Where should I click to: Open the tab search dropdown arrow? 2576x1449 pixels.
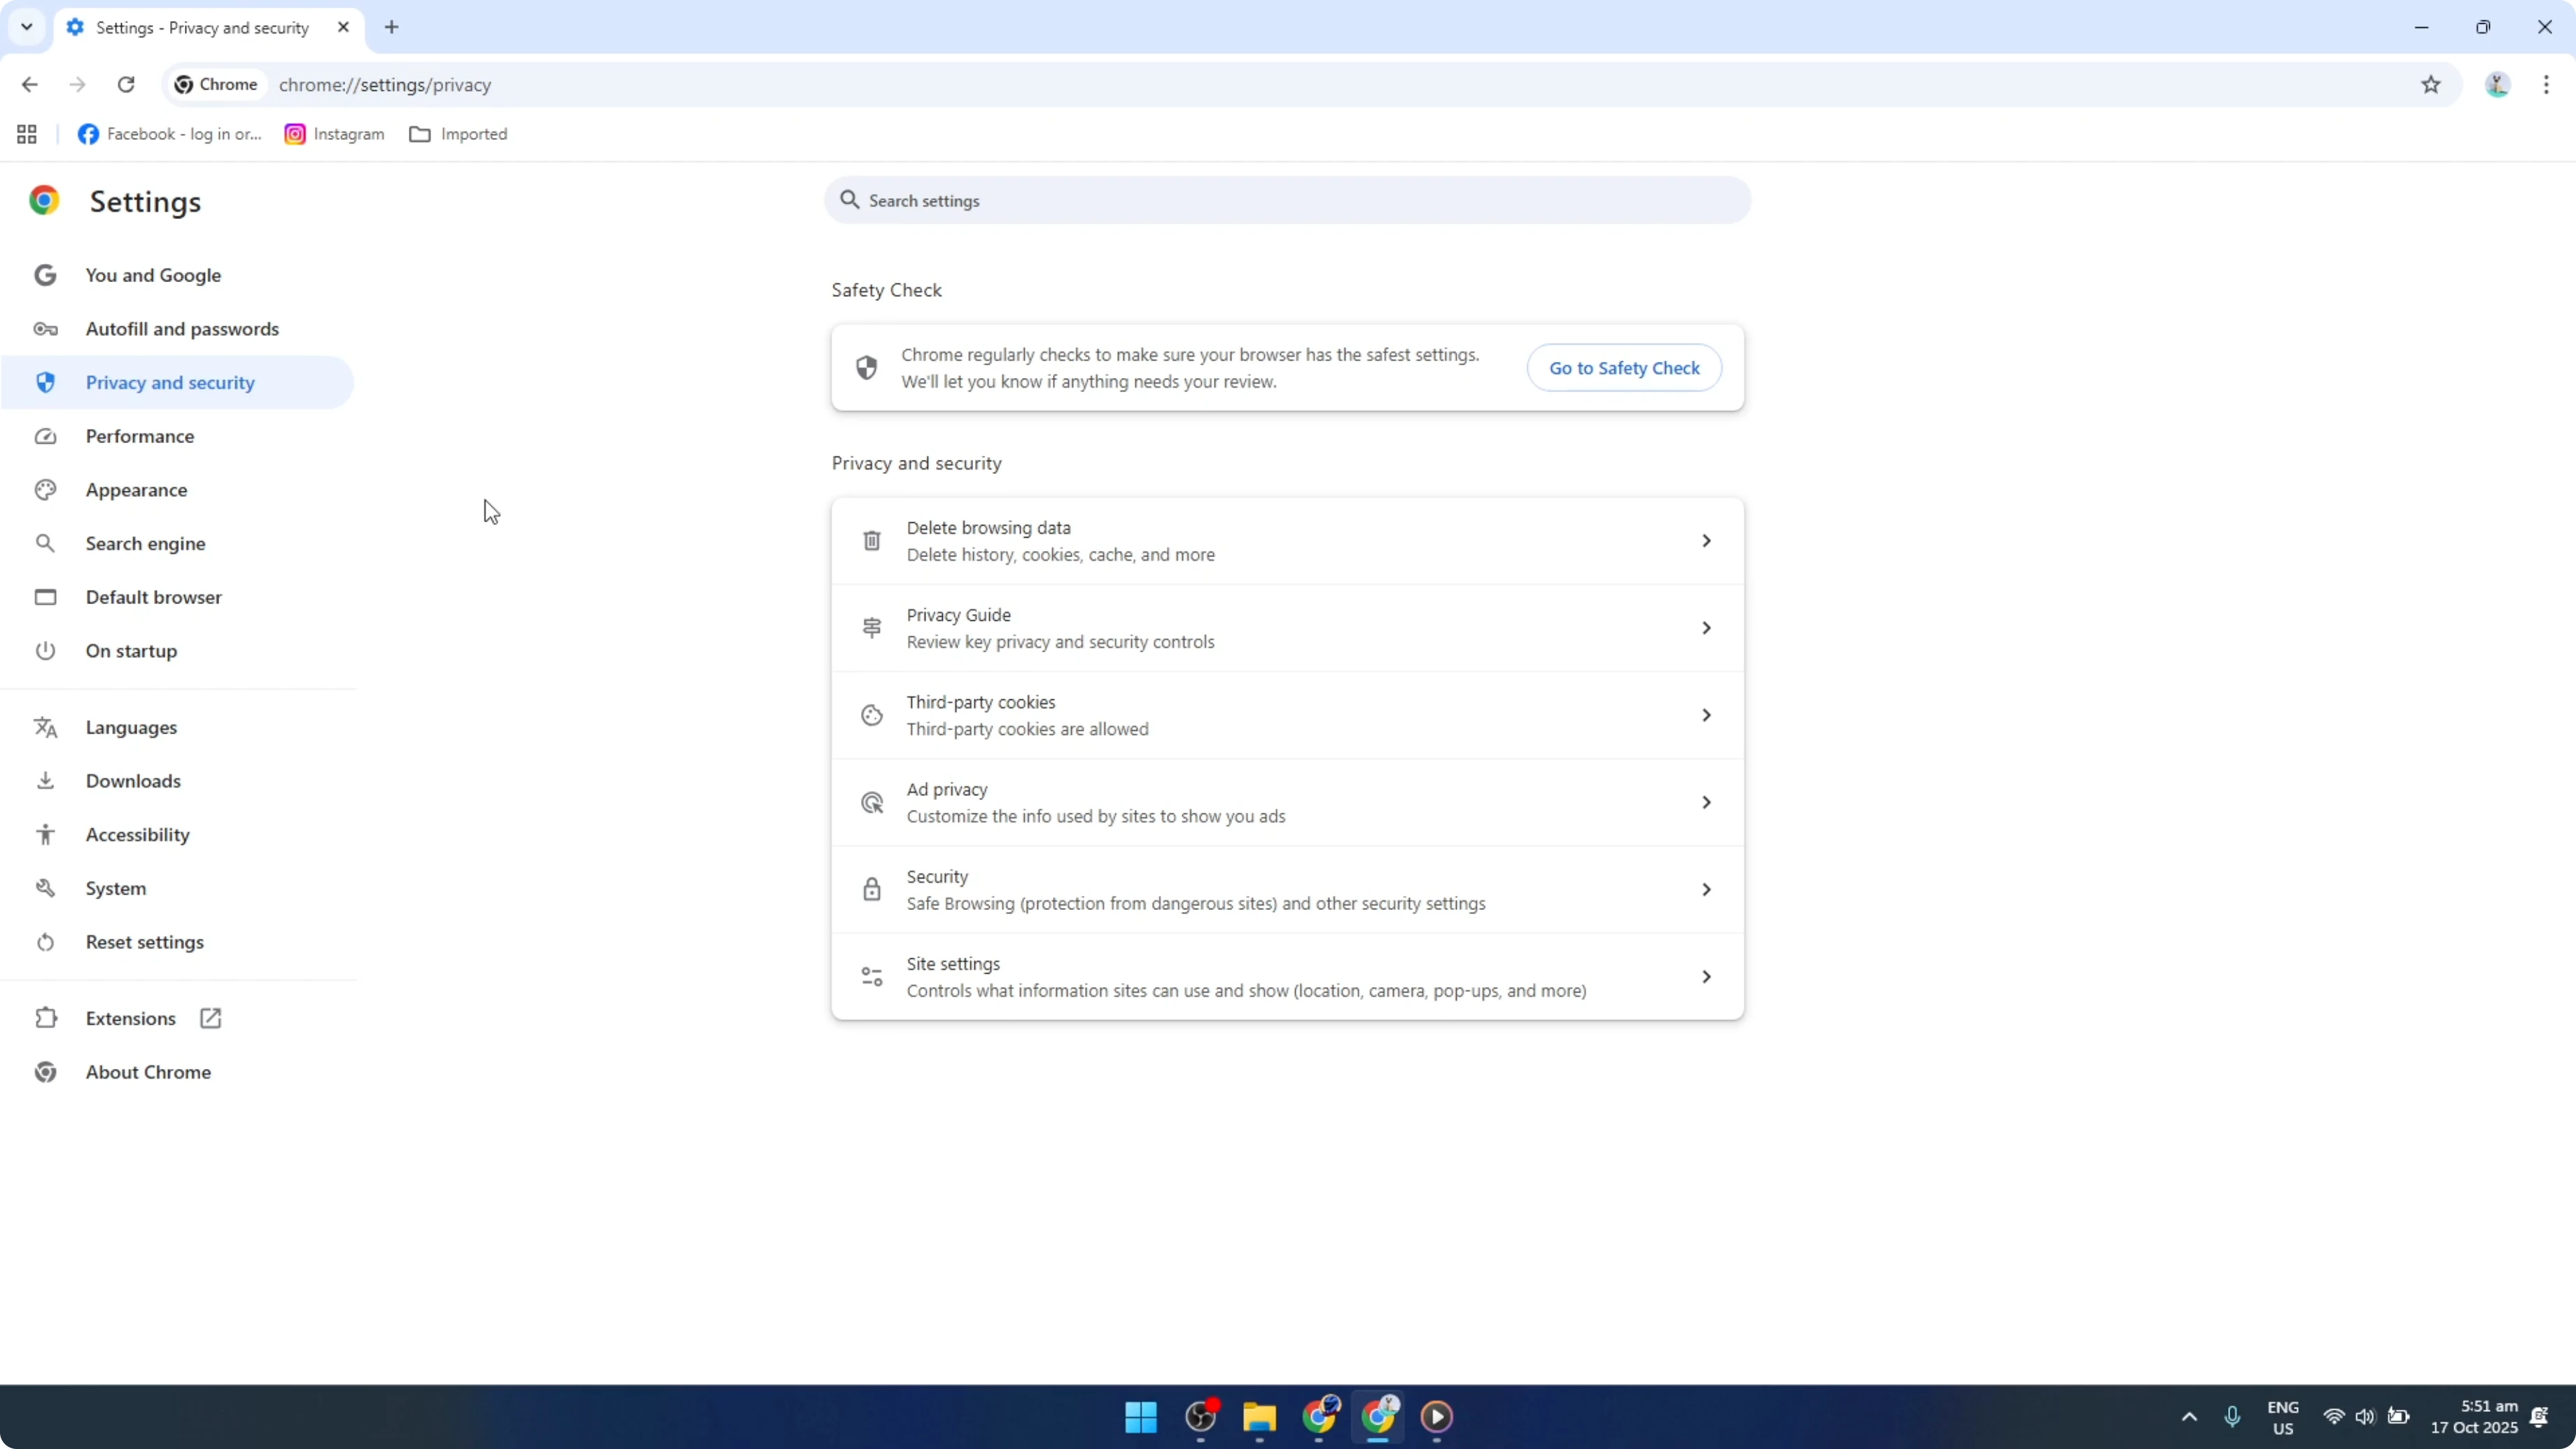point(27,27)
